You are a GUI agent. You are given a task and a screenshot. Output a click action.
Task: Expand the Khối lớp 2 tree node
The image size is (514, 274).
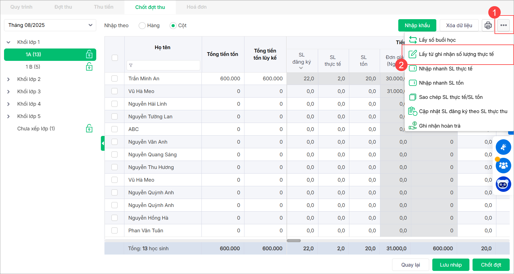[x=8, y=79]
